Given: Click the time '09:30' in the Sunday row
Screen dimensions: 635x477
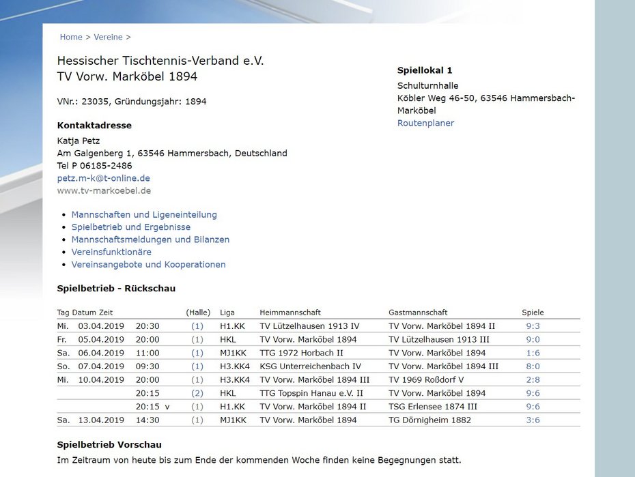Looking at the screenshot, I should click(147, 366).
